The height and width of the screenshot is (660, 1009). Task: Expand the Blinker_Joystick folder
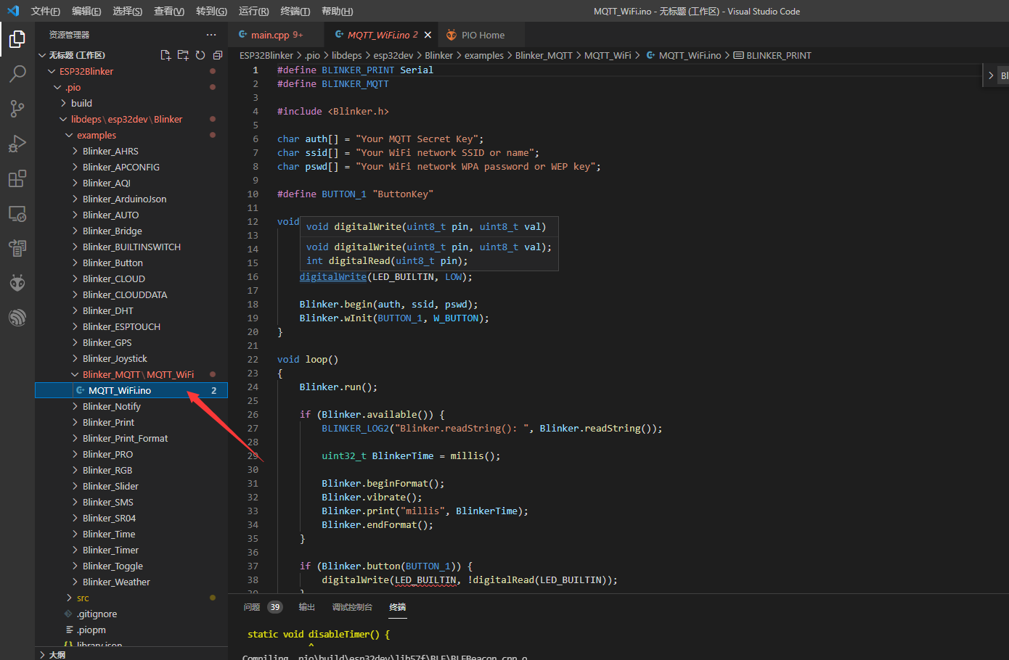click(131, 358)
